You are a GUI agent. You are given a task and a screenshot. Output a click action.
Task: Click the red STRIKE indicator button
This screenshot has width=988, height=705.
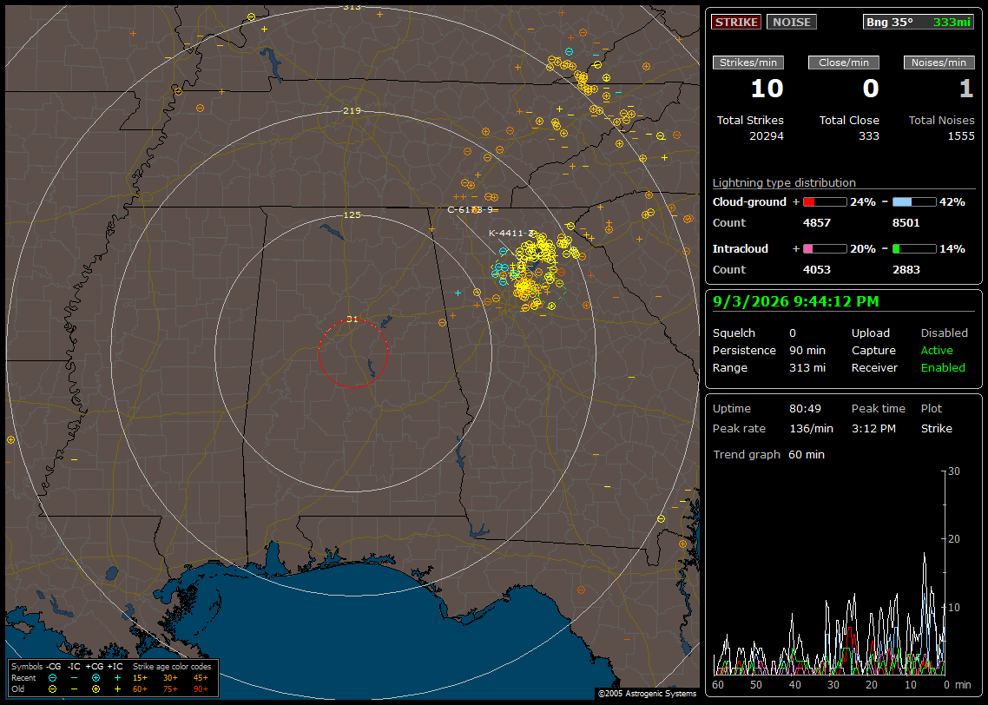(736, 22)
